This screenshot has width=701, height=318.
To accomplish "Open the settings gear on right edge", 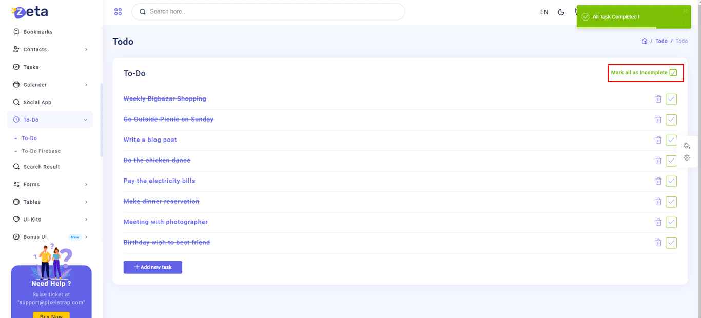I will (687, 158).
